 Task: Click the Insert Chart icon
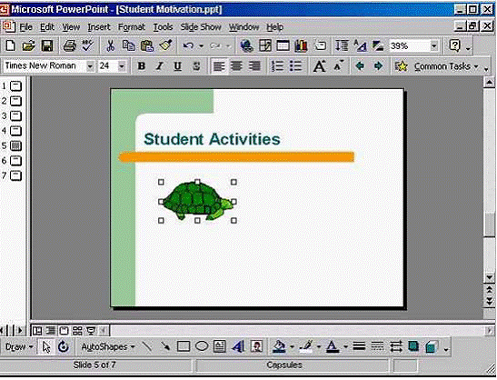pyautogui.click(x=301, y=46)
